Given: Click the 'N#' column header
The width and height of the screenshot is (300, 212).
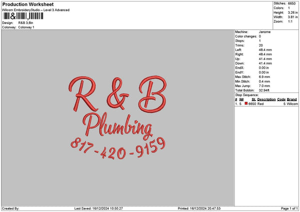Looking at the screenshot, I should [x=241, y=99].
